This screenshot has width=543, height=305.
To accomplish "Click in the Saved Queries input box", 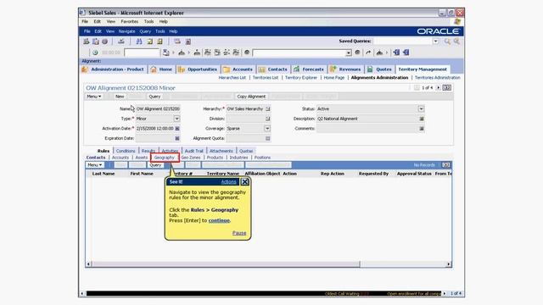I will click(403, 42).
